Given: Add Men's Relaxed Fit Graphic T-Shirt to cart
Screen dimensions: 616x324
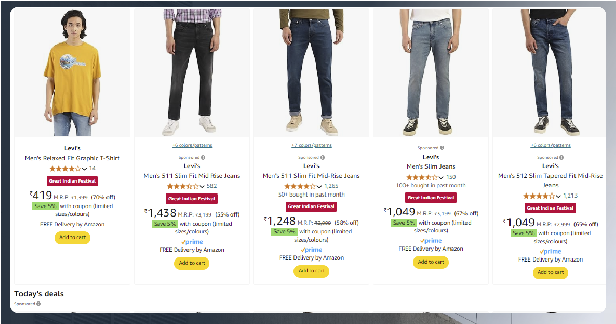Looking at the screenshot, I should click(x=72, y=237).
